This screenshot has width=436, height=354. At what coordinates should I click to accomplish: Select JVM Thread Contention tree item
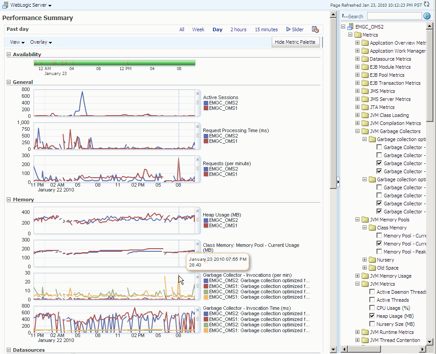coord(395,340)
